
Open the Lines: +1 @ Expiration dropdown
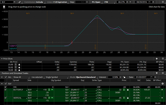58,2
